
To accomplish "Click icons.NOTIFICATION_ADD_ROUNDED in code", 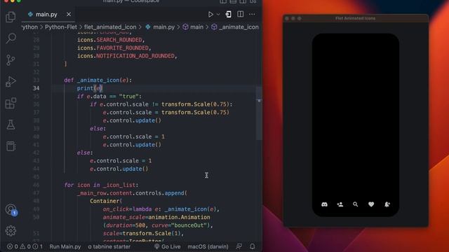I will tap(127, 56).
